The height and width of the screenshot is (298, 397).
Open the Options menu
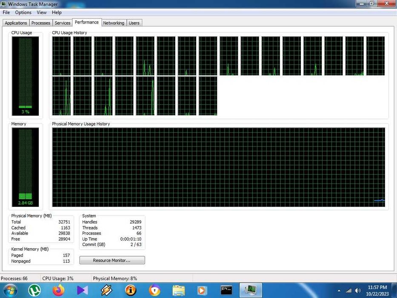tap(23, 12)
